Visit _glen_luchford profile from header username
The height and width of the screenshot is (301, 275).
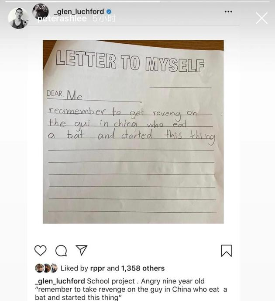click(x=79, y=11)
